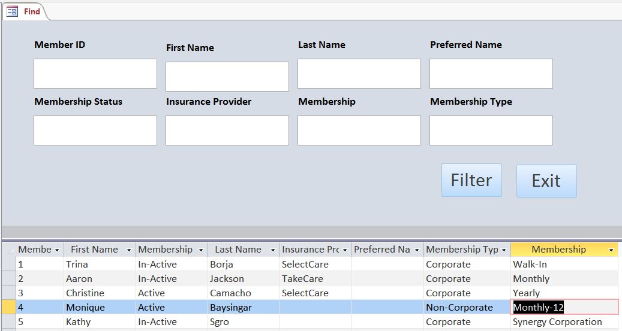Click the Borja last name cell
This screenshot has height=331, width=622.
coord(244,264)
